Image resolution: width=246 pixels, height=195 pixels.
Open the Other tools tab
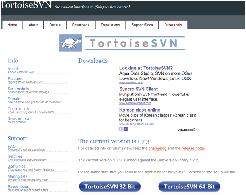click(x=173, y=25)
